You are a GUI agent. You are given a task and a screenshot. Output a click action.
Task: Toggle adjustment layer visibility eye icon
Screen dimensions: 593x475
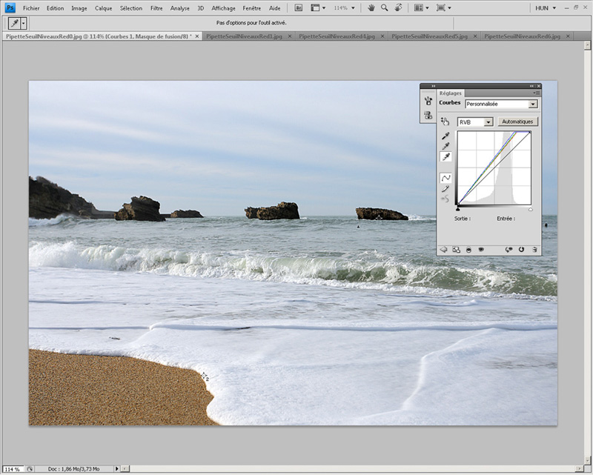(x=481, y=250)
